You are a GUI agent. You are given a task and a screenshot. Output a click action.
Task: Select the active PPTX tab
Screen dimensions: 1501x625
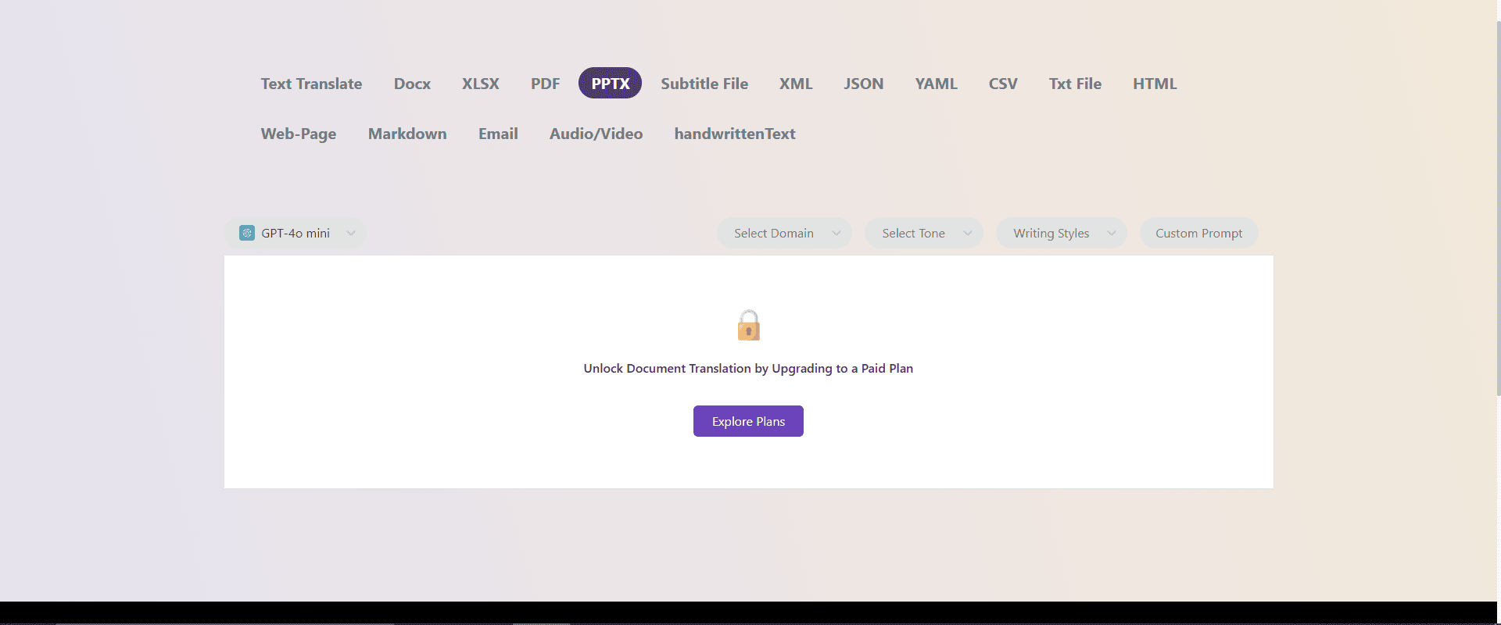coord(610,84)
